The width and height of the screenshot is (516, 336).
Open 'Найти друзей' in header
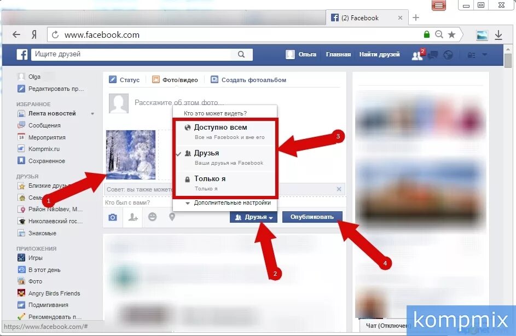coord(379,54)
